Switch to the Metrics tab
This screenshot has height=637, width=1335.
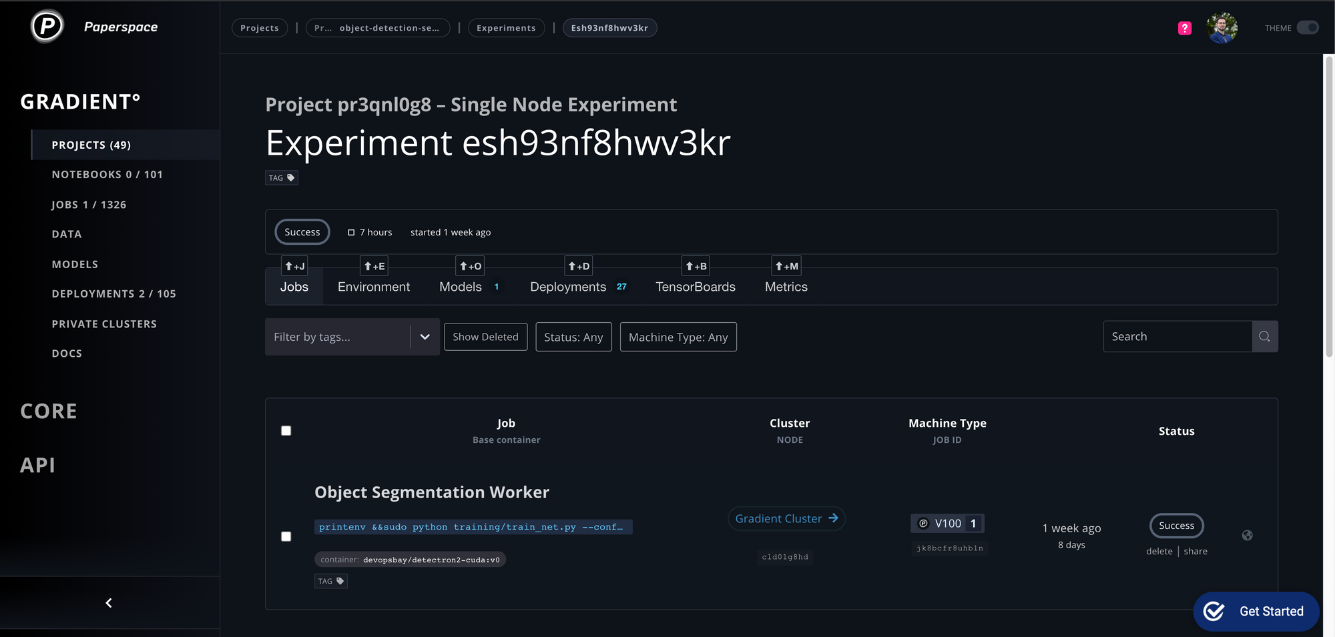[786, 287]
